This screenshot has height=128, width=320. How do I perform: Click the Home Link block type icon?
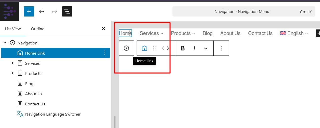click(x=144, y=48)
